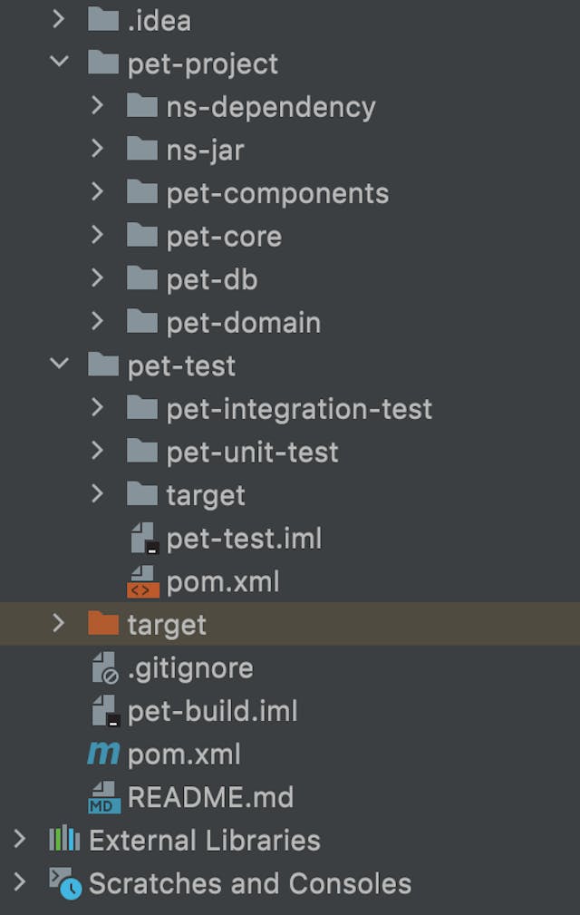The image size is (580, 915).
Task: Select the pet-db folder label
Action: (211, 279)
